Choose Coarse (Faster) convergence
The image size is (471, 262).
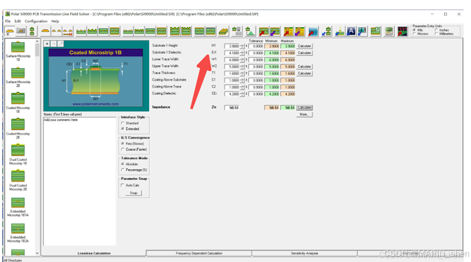click(134, 150)
